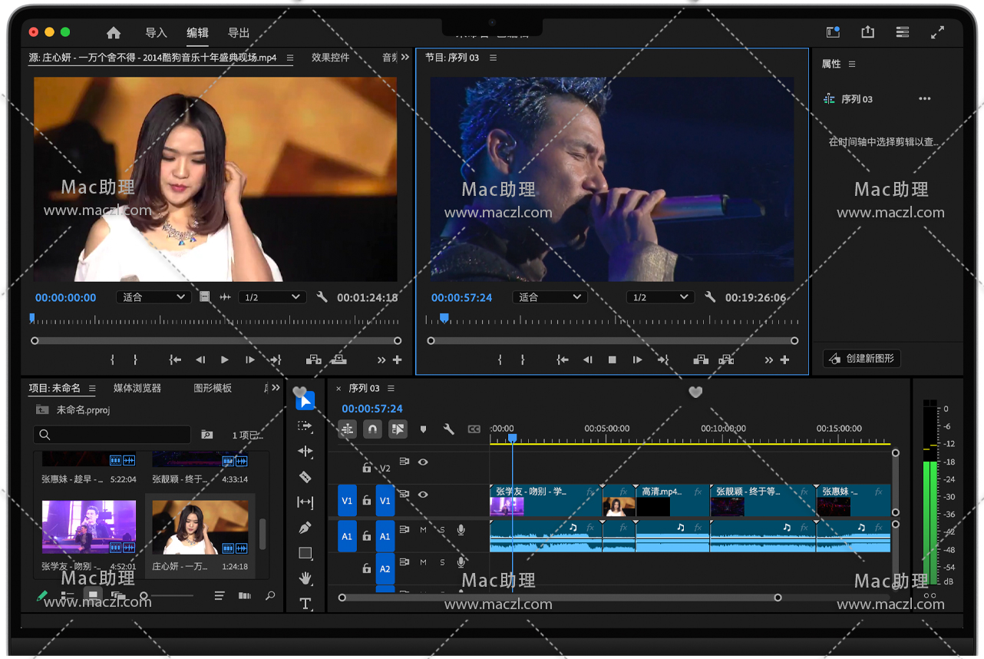Select the Type tool
Image resolution: width=984 pixels, height=659 pixels.
pyautogui.click(x=305, y=603)
